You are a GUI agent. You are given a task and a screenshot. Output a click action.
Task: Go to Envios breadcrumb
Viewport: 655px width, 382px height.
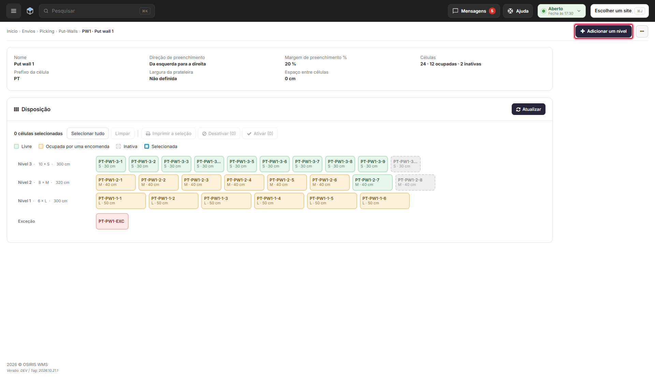(29, 31)
